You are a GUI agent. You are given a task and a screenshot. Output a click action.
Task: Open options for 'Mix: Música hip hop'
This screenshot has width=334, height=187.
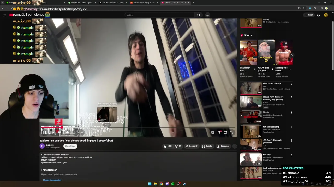point(291,127)
